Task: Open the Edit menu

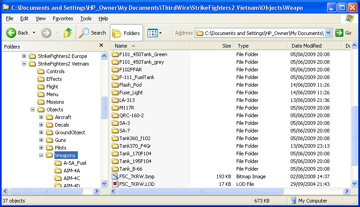Action: click(x=24, y=18)
